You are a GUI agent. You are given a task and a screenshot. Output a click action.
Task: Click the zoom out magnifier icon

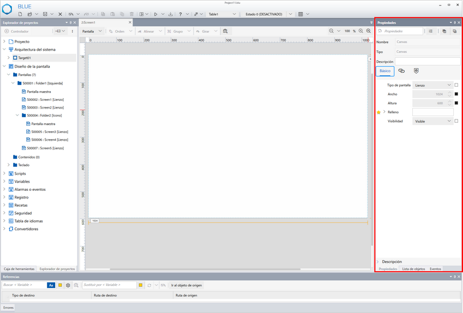(332, 31)
